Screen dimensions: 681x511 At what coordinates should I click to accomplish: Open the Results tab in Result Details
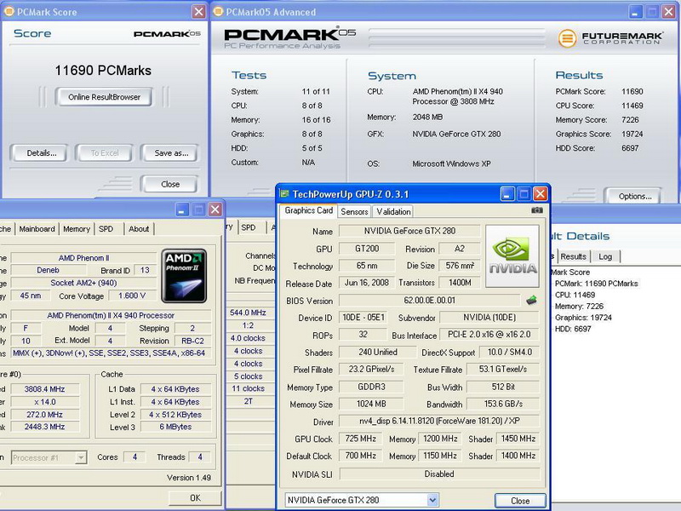pos(573,256)
